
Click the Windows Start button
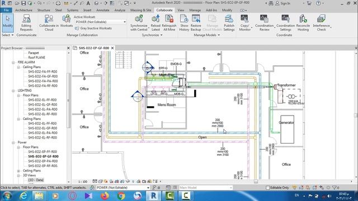click(x=7, y=196)
